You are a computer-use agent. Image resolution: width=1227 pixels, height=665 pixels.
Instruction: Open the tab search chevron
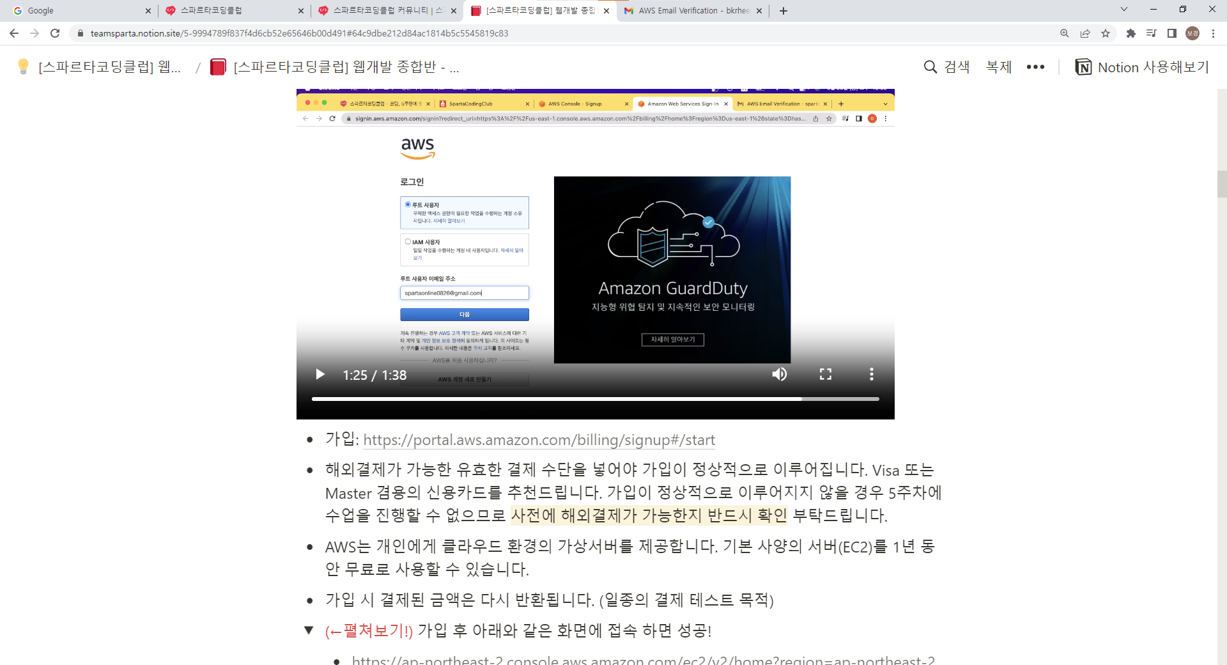tap(1124, 10)
